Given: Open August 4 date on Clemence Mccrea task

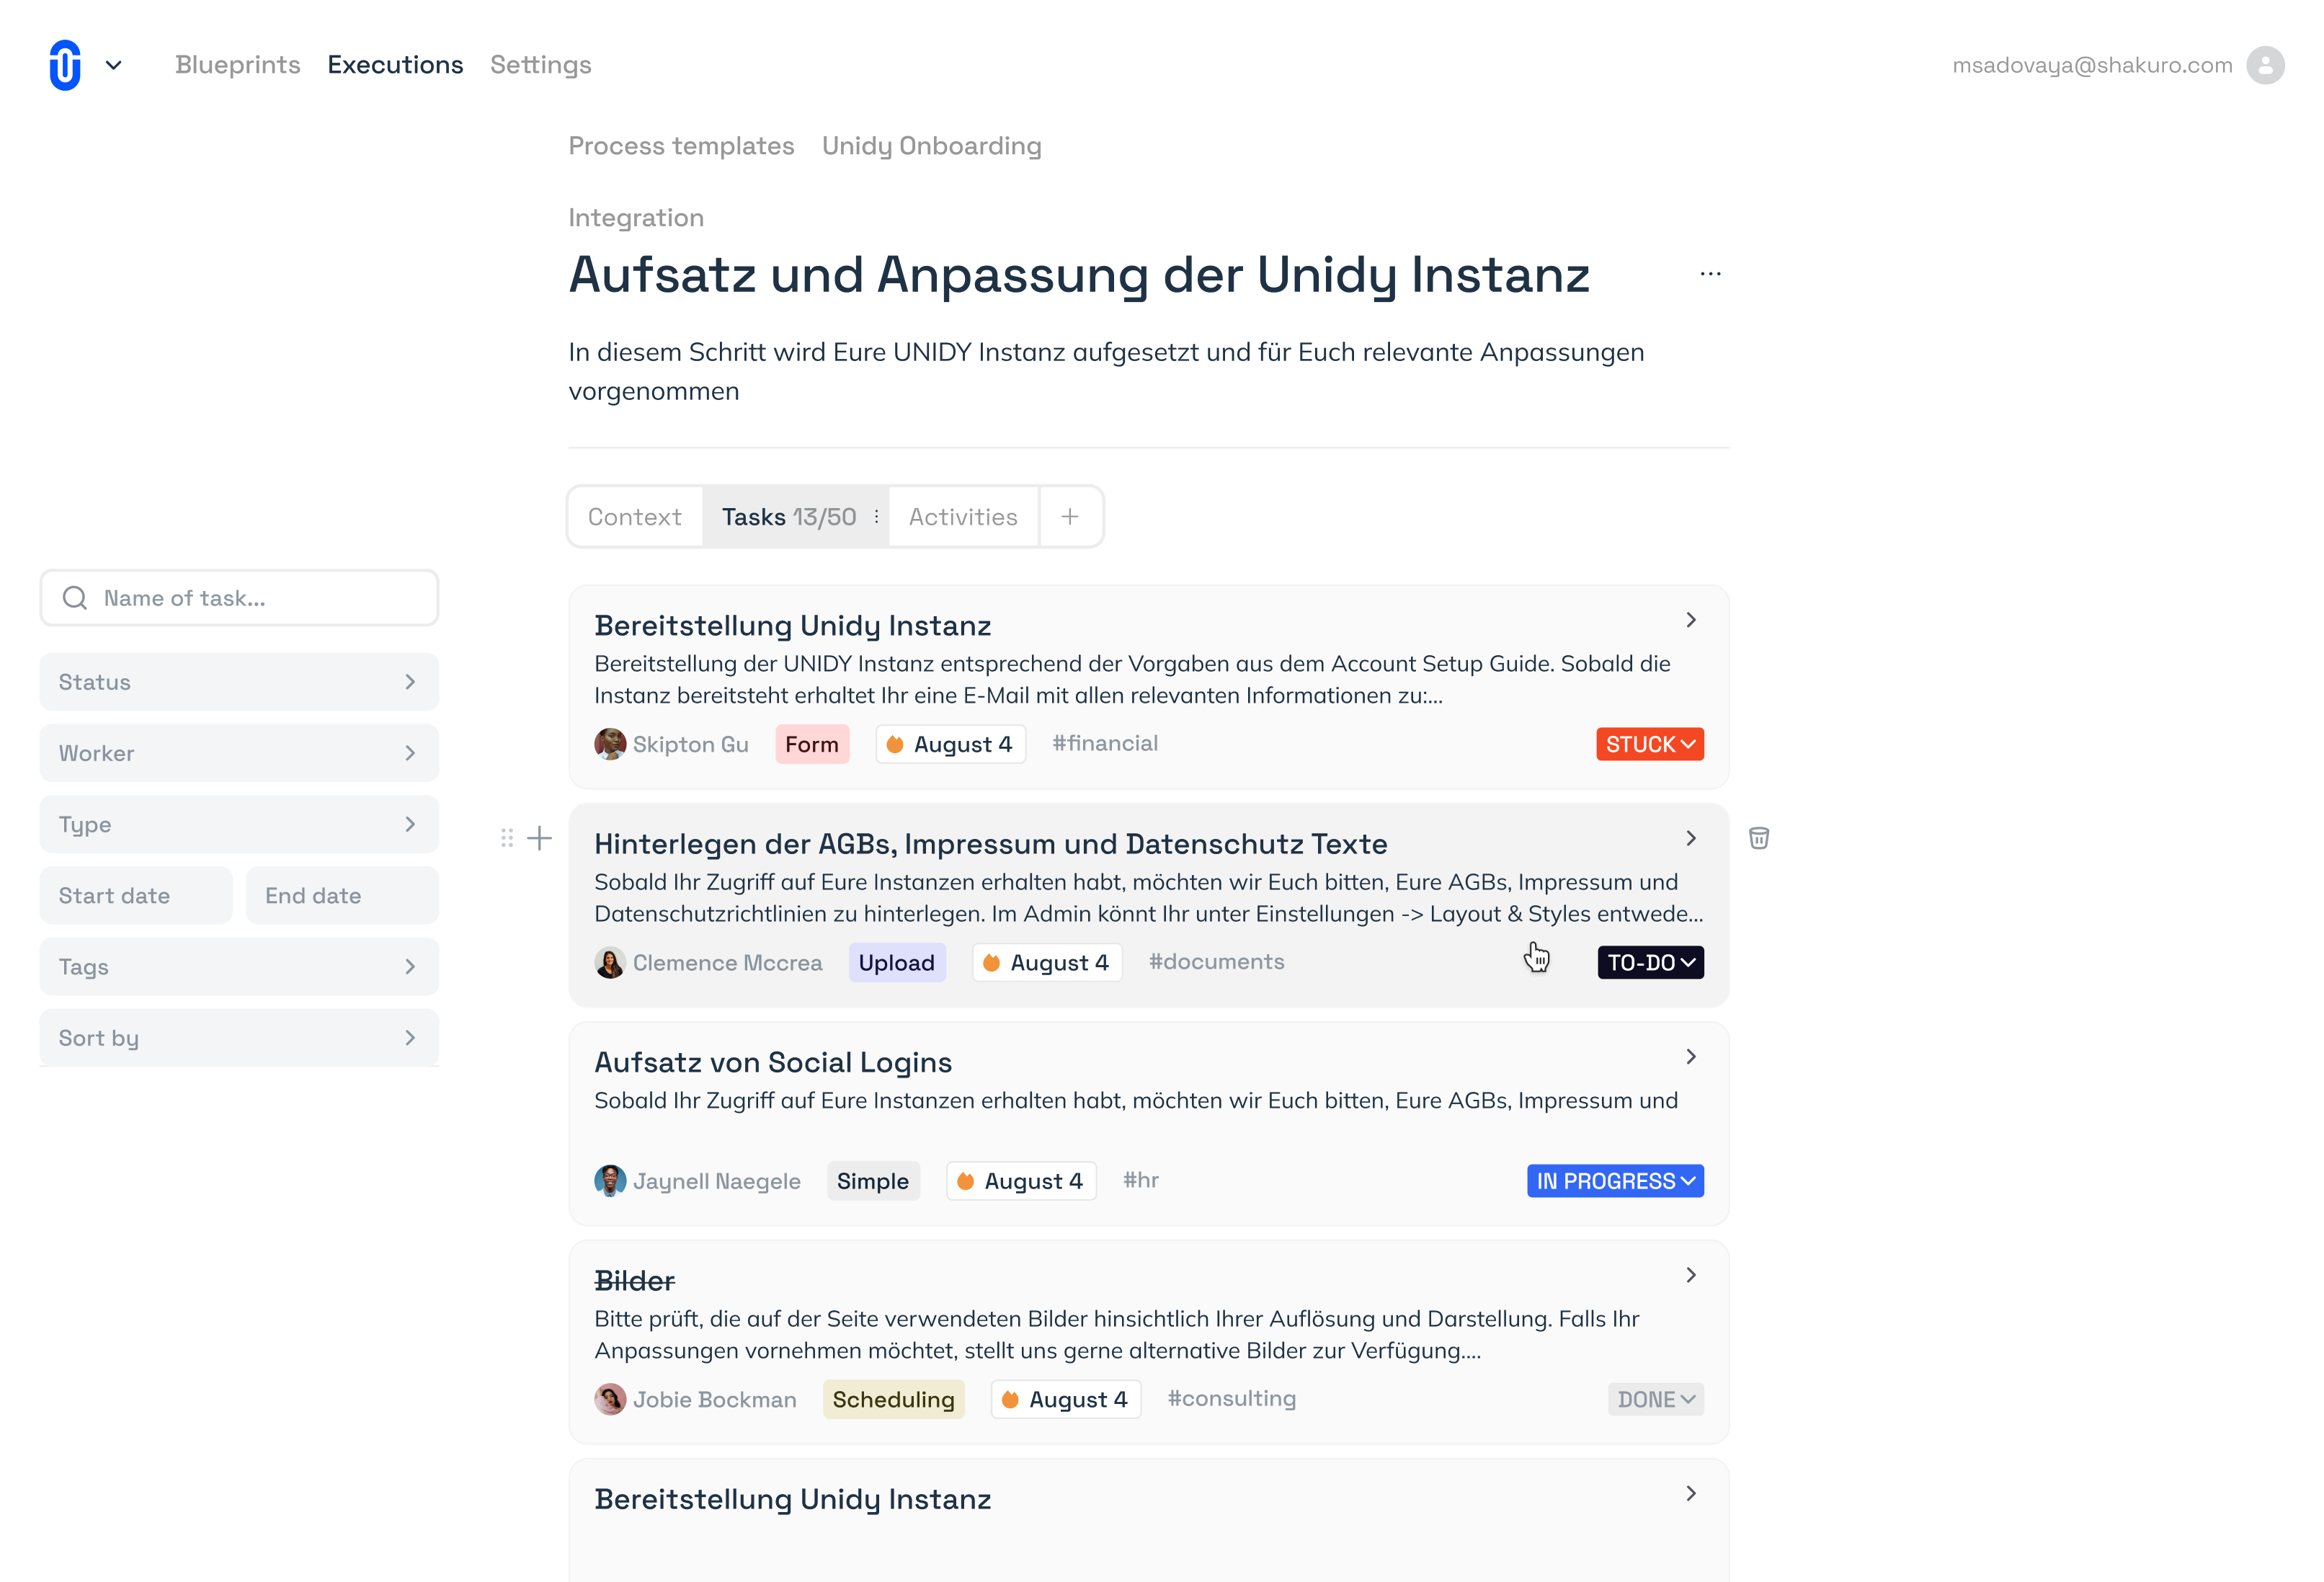Looking at the screenshot, I should point(1047,962).
